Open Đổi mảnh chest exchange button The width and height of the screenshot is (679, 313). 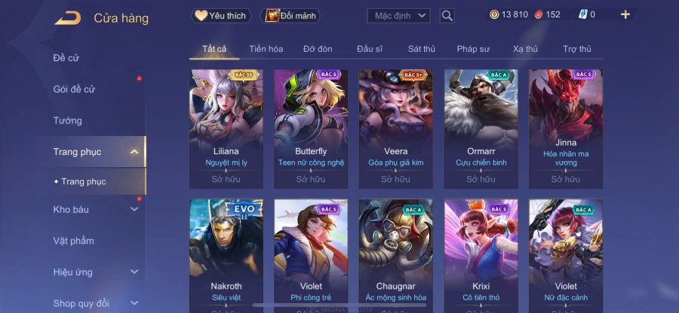pos(290,16)
